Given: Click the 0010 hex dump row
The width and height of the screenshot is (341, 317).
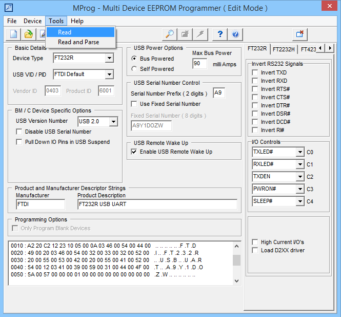Looking at the screenshot, I should 104,246.
